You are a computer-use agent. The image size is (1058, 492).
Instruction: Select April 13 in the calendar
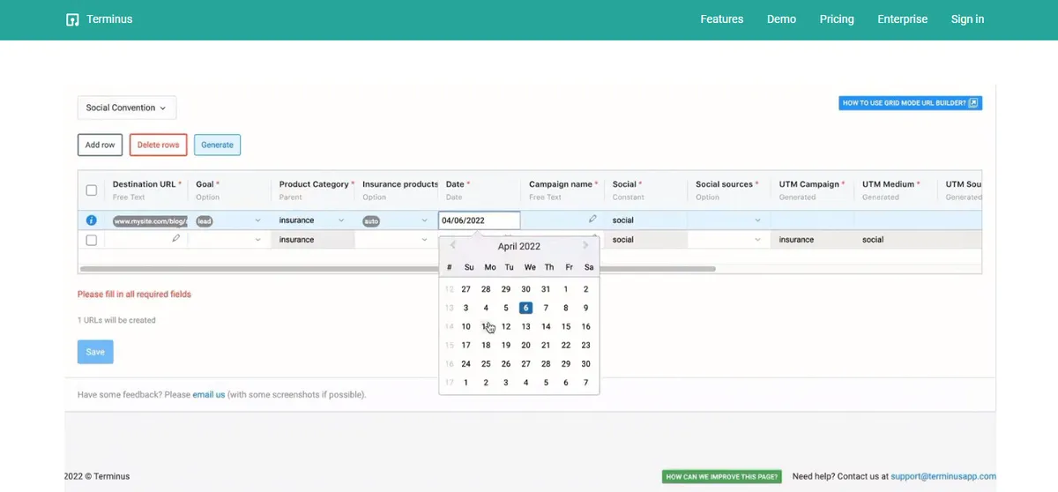(x=525, y=327)
